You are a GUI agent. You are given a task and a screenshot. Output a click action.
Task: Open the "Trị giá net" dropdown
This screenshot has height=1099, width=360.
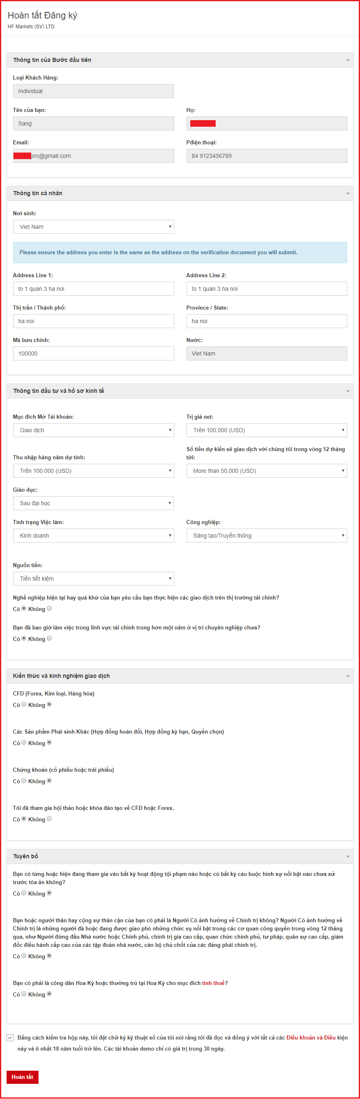(x=267, y=431)
